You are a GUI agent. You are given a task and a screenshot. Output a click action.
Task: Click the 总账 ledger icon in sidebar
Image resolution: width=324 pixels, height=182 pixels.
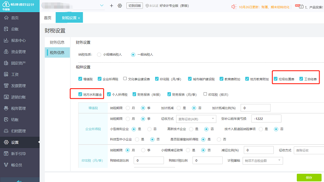(x=6, y=29)
